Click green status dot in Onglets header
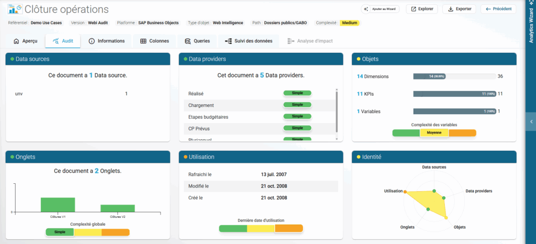The height and width of the screenshot is (244, 536). tap(13, 157)
